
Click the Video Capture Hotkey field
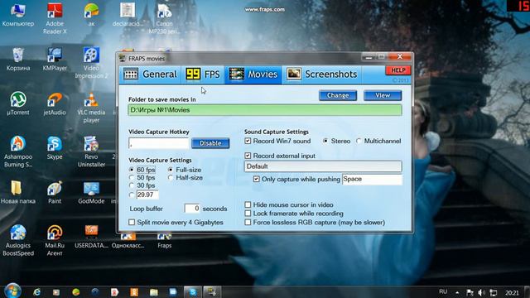(158, 143)
